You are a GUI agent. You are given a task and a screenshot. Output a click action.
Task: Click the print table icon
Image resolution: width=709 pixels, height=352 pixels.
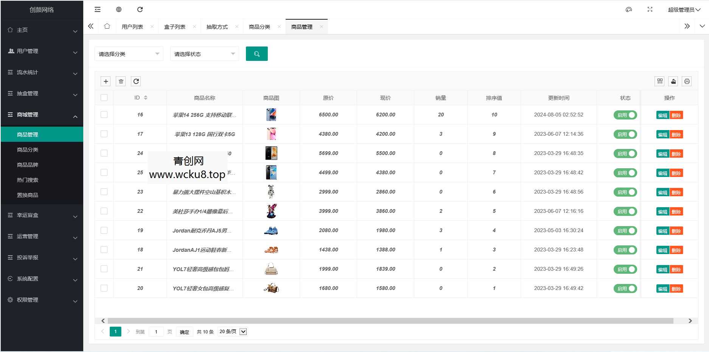[x=687, y=81]
